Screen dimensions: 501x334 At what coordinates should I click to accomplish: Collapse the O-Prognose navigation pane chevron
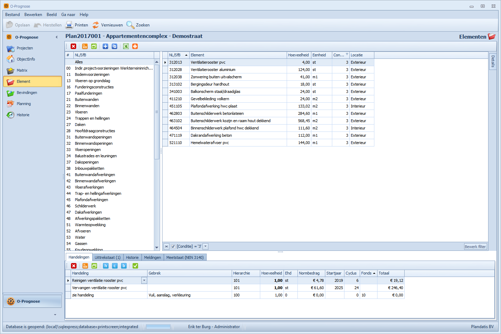57,37
